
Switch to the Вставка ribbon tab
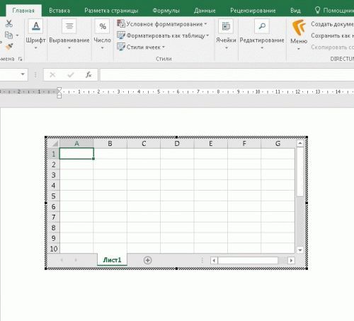point(59,11)
